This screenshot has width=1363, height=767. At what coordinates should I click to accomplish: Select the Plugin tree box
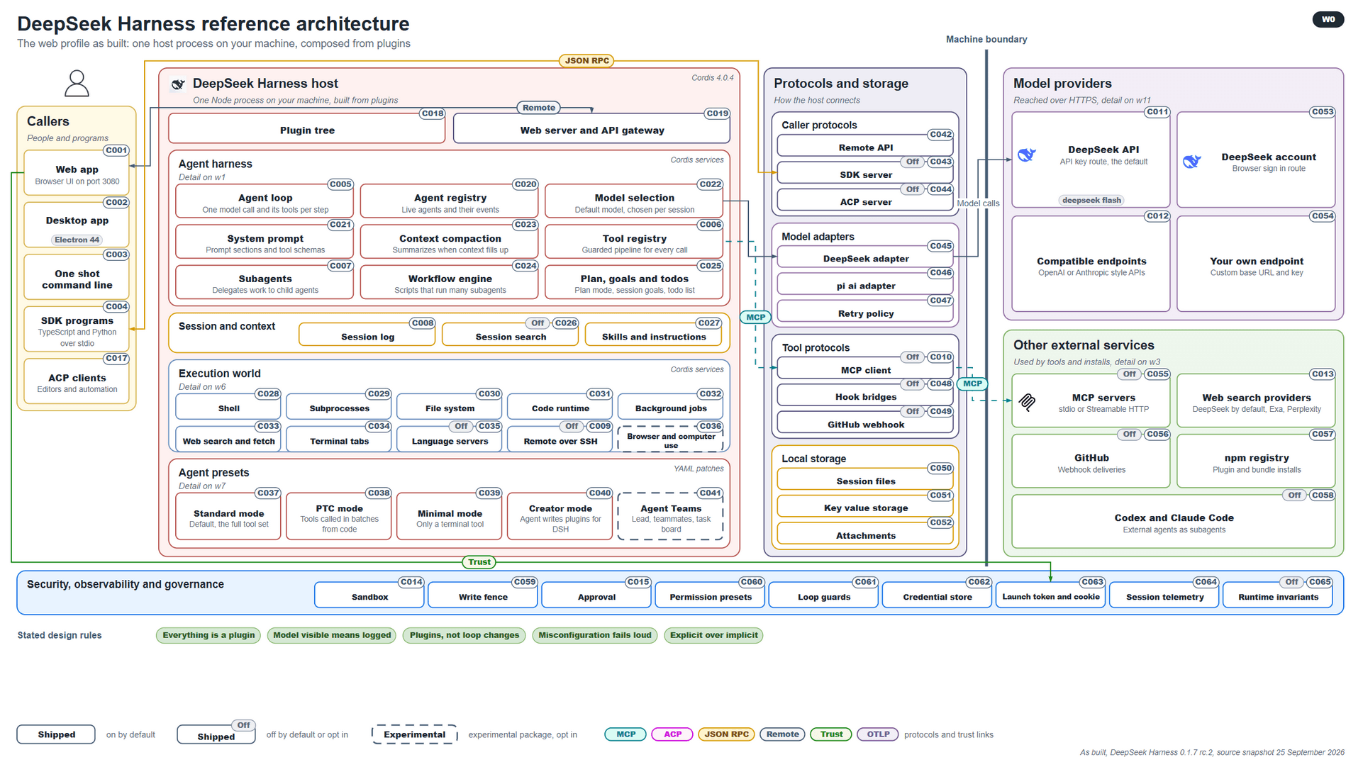pos(307,130)
